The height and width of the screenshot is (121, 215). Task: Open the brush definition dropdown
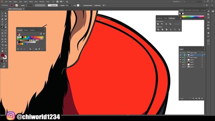[x=58, y=5]
